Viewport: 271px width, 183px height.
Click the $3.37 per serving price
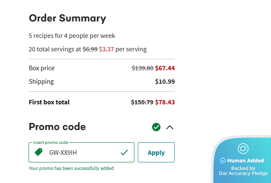tap(106, 49)
